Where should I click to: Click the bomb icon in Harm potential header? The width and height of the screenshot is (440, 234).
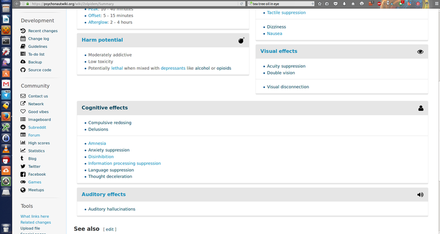pyautogui.click(x=241, y=40)
